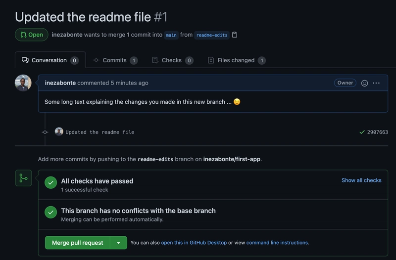
Task: Click the Owner badge on the comment
Action: (345, 83)
